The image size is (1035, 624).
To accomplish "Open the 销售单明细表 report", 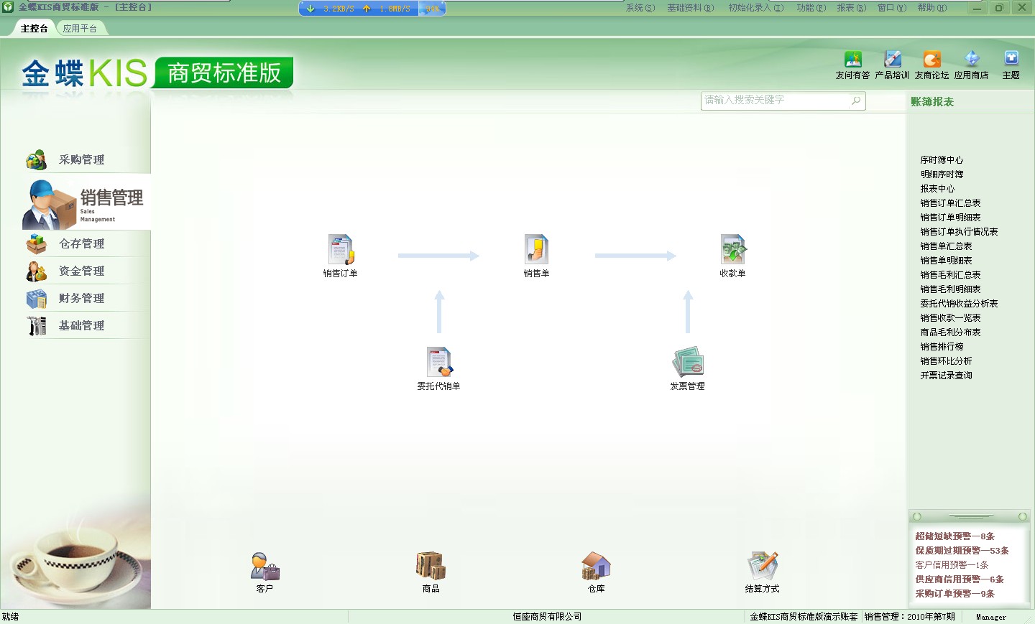I will [946, 261].
